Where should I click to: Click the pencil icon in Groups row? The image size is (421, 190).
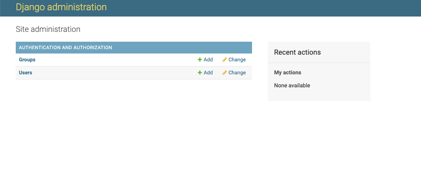coord(224,60)
